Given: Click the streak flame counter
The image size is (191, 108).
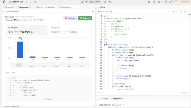Looking at the screenshot, I should [160, 2].
